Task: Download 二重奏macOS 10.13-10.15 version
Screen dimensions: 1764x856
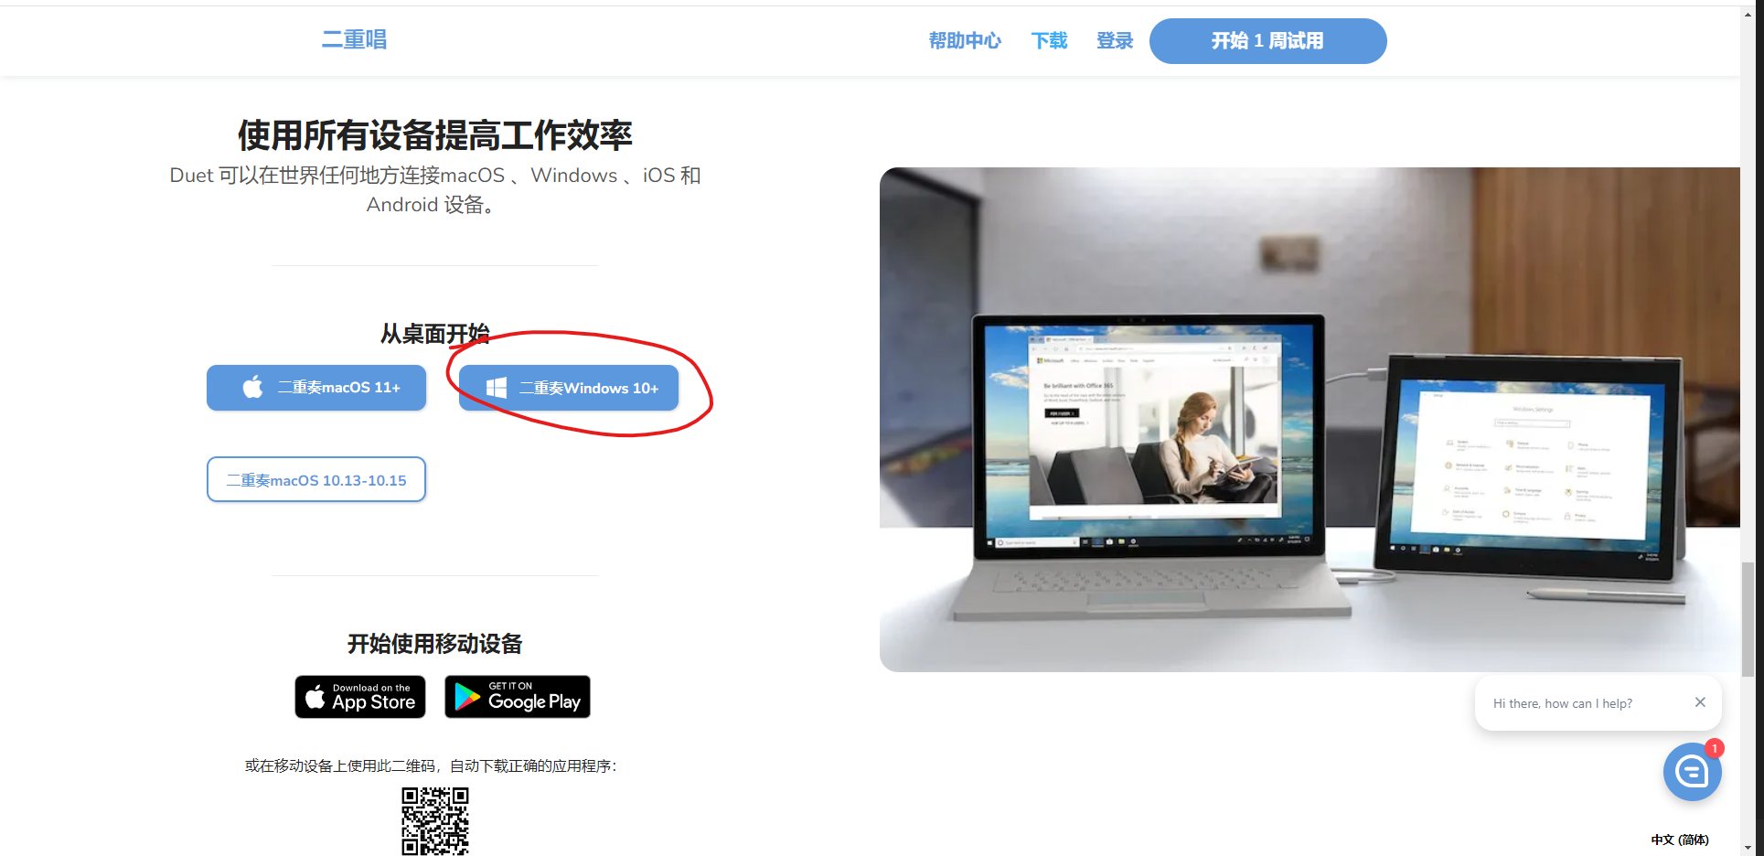Action: point(316,479)
